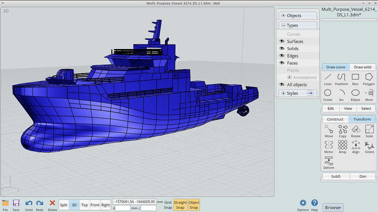
Task: Activate the Copy transform tool
Action: pyautogui.click(x=343, y=132)
